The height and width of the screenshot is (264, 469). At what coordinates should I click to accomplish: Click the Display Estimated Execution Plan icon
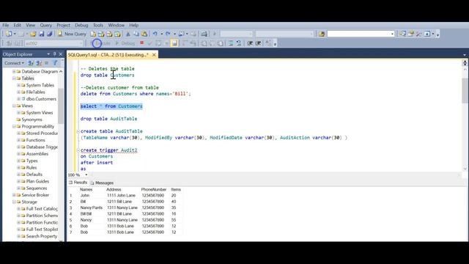click(x=158, y=43)
